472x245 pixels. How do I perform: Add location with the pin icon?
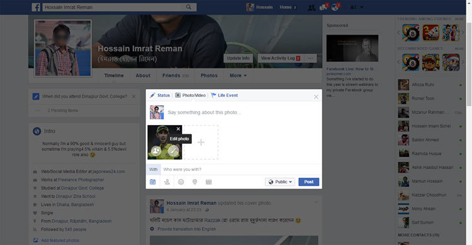pos(194,182)
